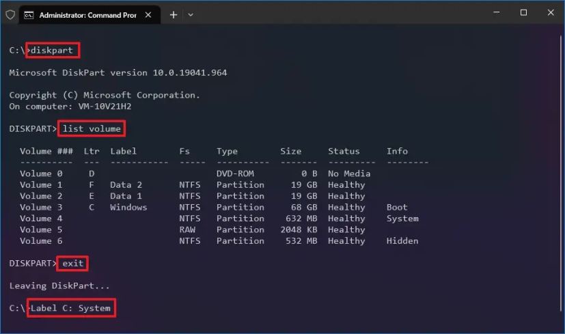Click the Microsoft DiskPart version line
Image resolution: width=565 pixels, height=334 pixels.
coord(118,72)
